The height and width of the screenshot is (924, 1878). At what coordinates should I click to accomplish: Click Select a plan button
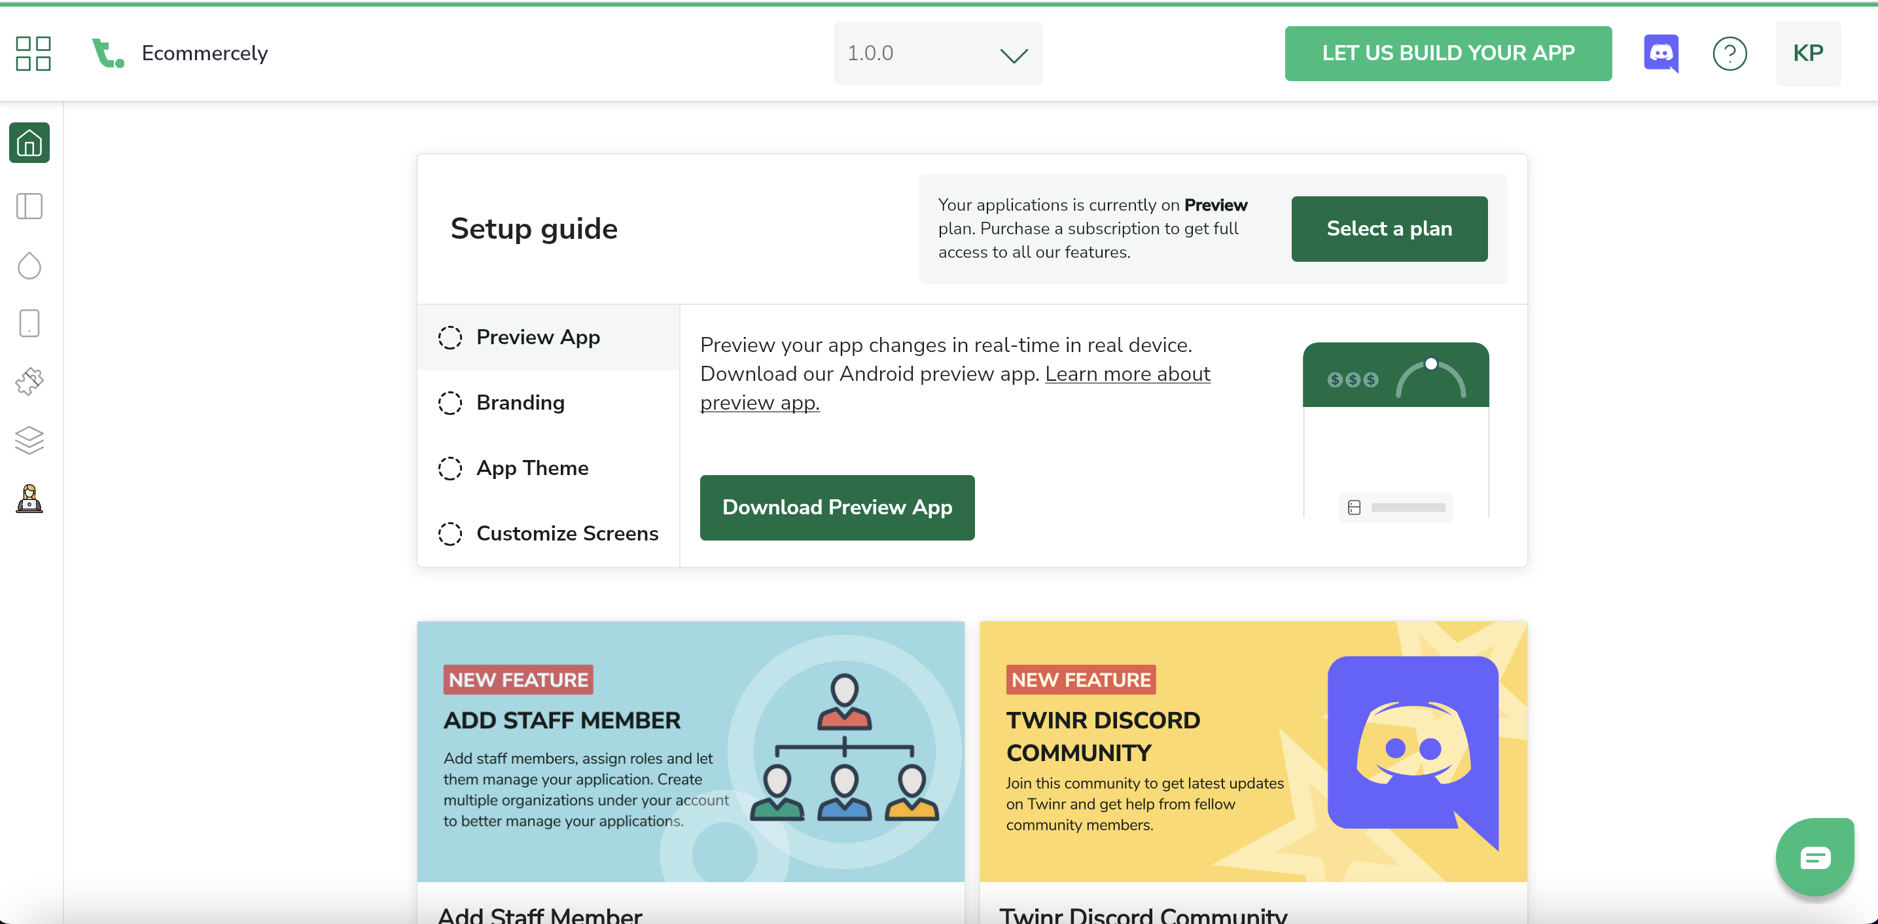[1389, 229]
